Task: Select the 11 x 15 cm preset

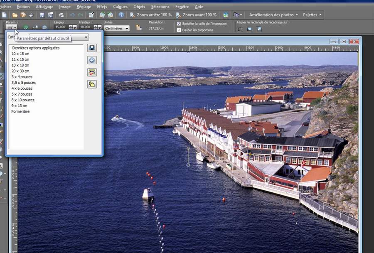Action: (x=20, y=59)
